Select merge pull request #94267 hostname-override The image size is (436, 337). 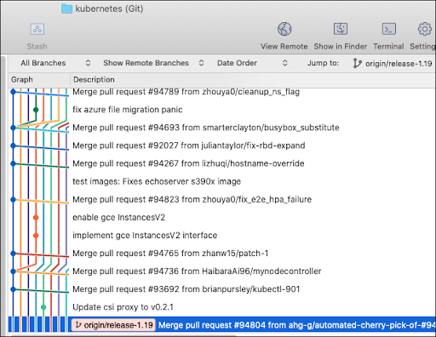click(x=188, y=163)
